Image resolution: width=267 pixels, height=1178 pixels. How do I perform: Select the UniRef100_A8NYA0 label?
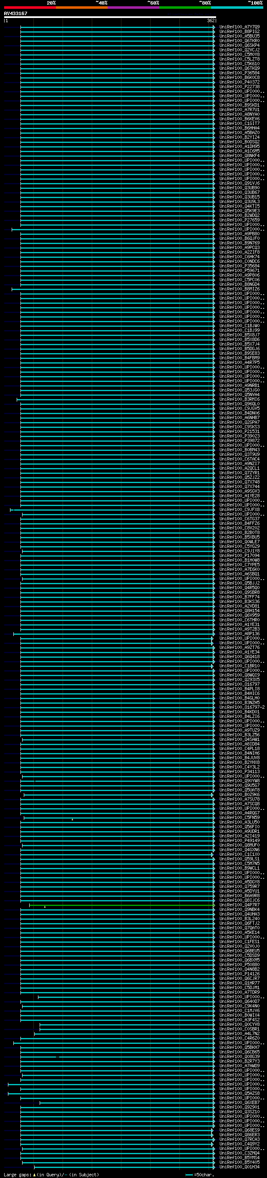(239, 114)
